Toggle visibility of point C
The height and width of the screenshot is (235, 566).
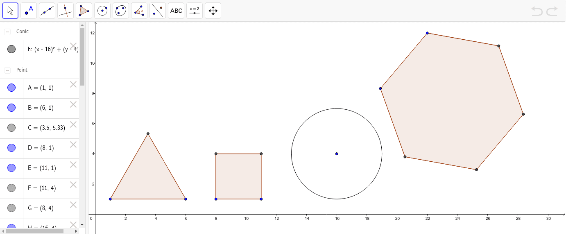pyautogui.click(x=11, y=128)
